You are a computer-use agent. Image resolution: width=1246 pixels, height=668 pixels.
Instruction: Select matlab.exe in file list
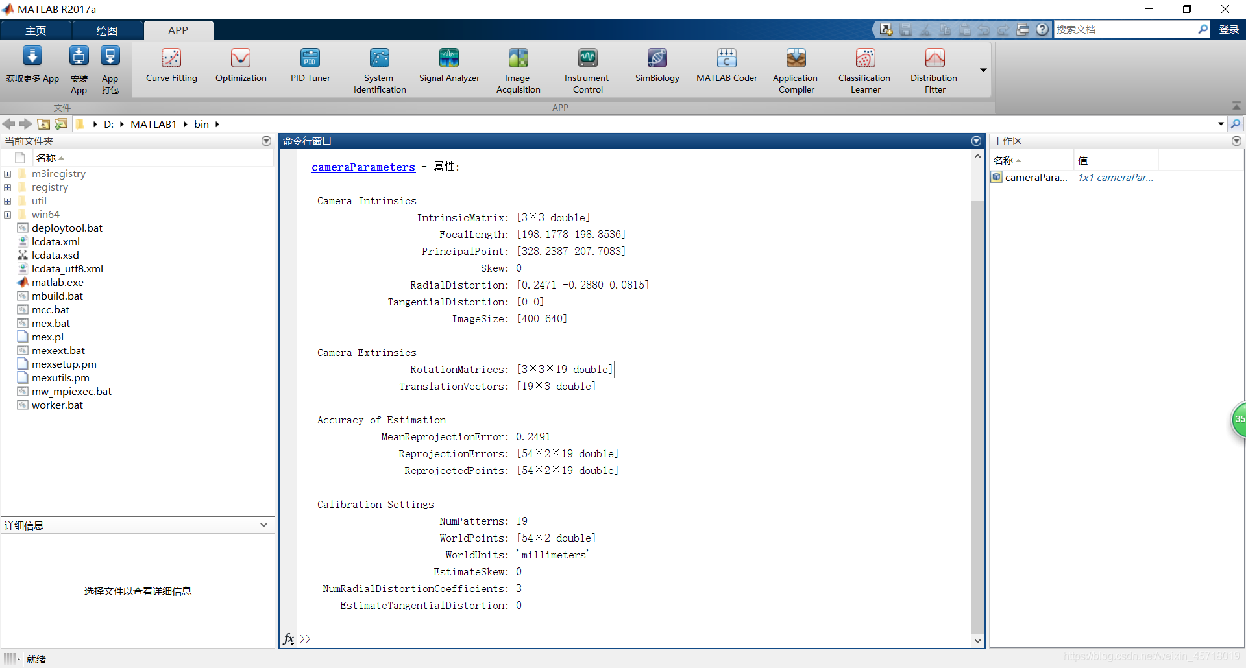(x=57, y=283)
